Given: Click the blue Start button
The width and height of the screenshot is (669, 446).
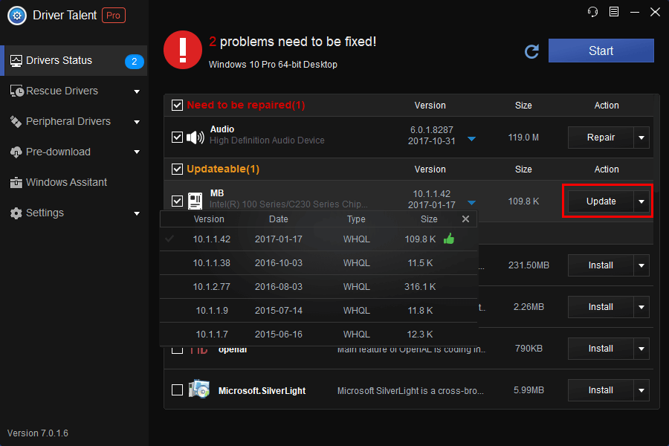Looking at the screenshot, I should point(601,51).
